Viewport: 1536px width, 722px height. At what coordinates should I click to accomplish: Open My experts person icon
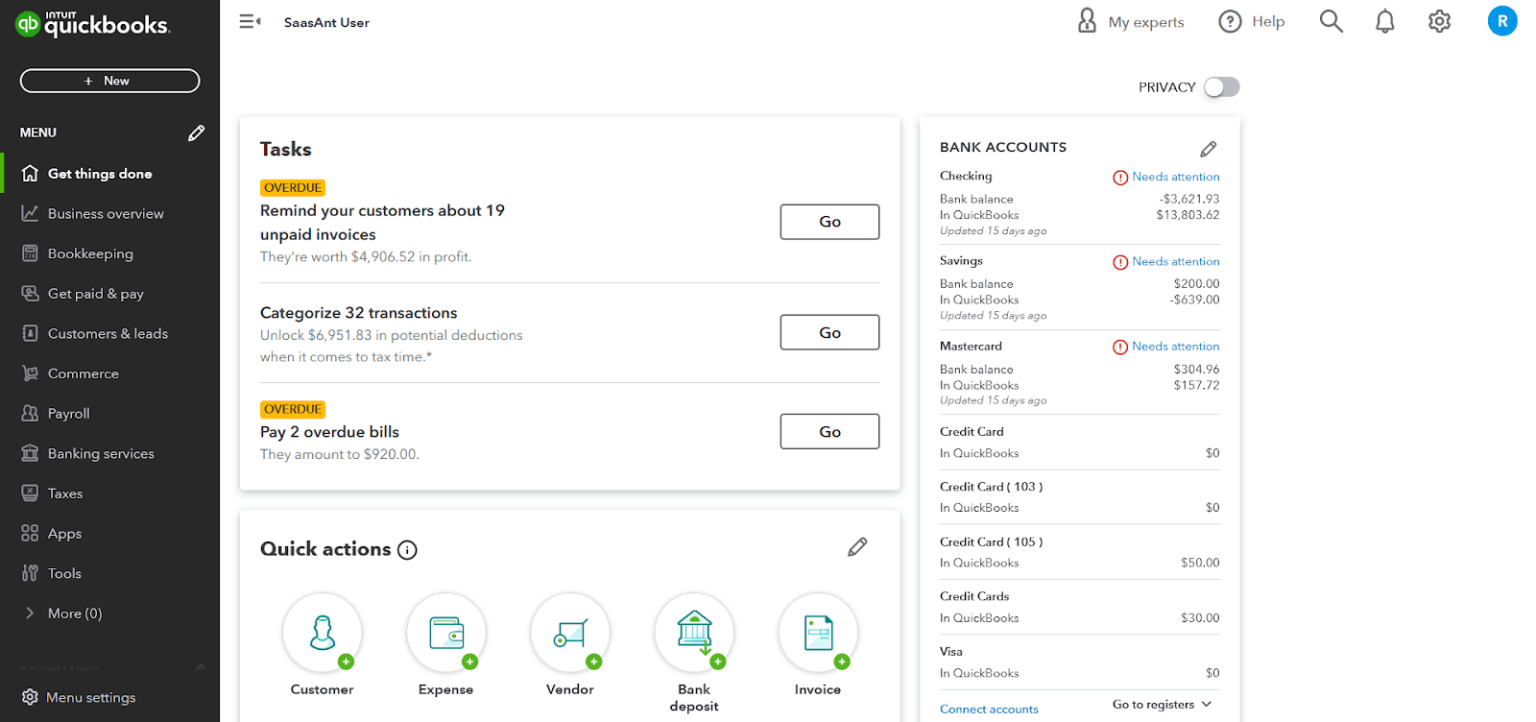[x=1087, y=21]
